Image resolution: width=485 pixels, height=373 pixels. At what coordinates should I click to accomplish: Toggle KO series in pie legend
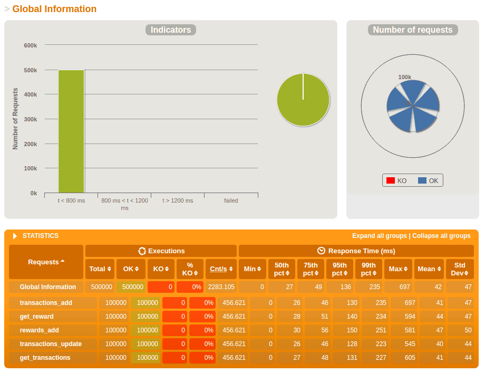click(396, 181)
